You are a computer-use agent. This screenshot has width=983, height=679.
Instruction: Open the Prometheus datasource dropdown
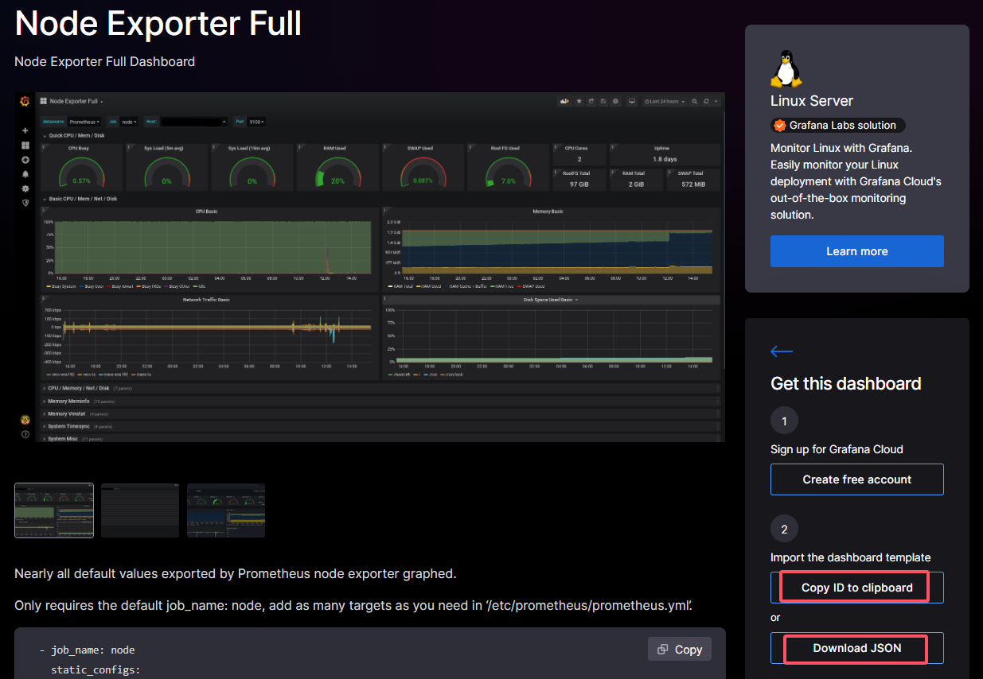pos(84,122)
